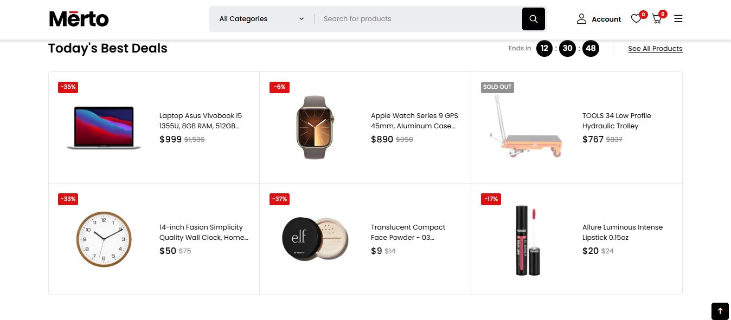The height and width of the screenshot is (320, 731).
Task: Click the account user icon
Action: click(581, 19)
